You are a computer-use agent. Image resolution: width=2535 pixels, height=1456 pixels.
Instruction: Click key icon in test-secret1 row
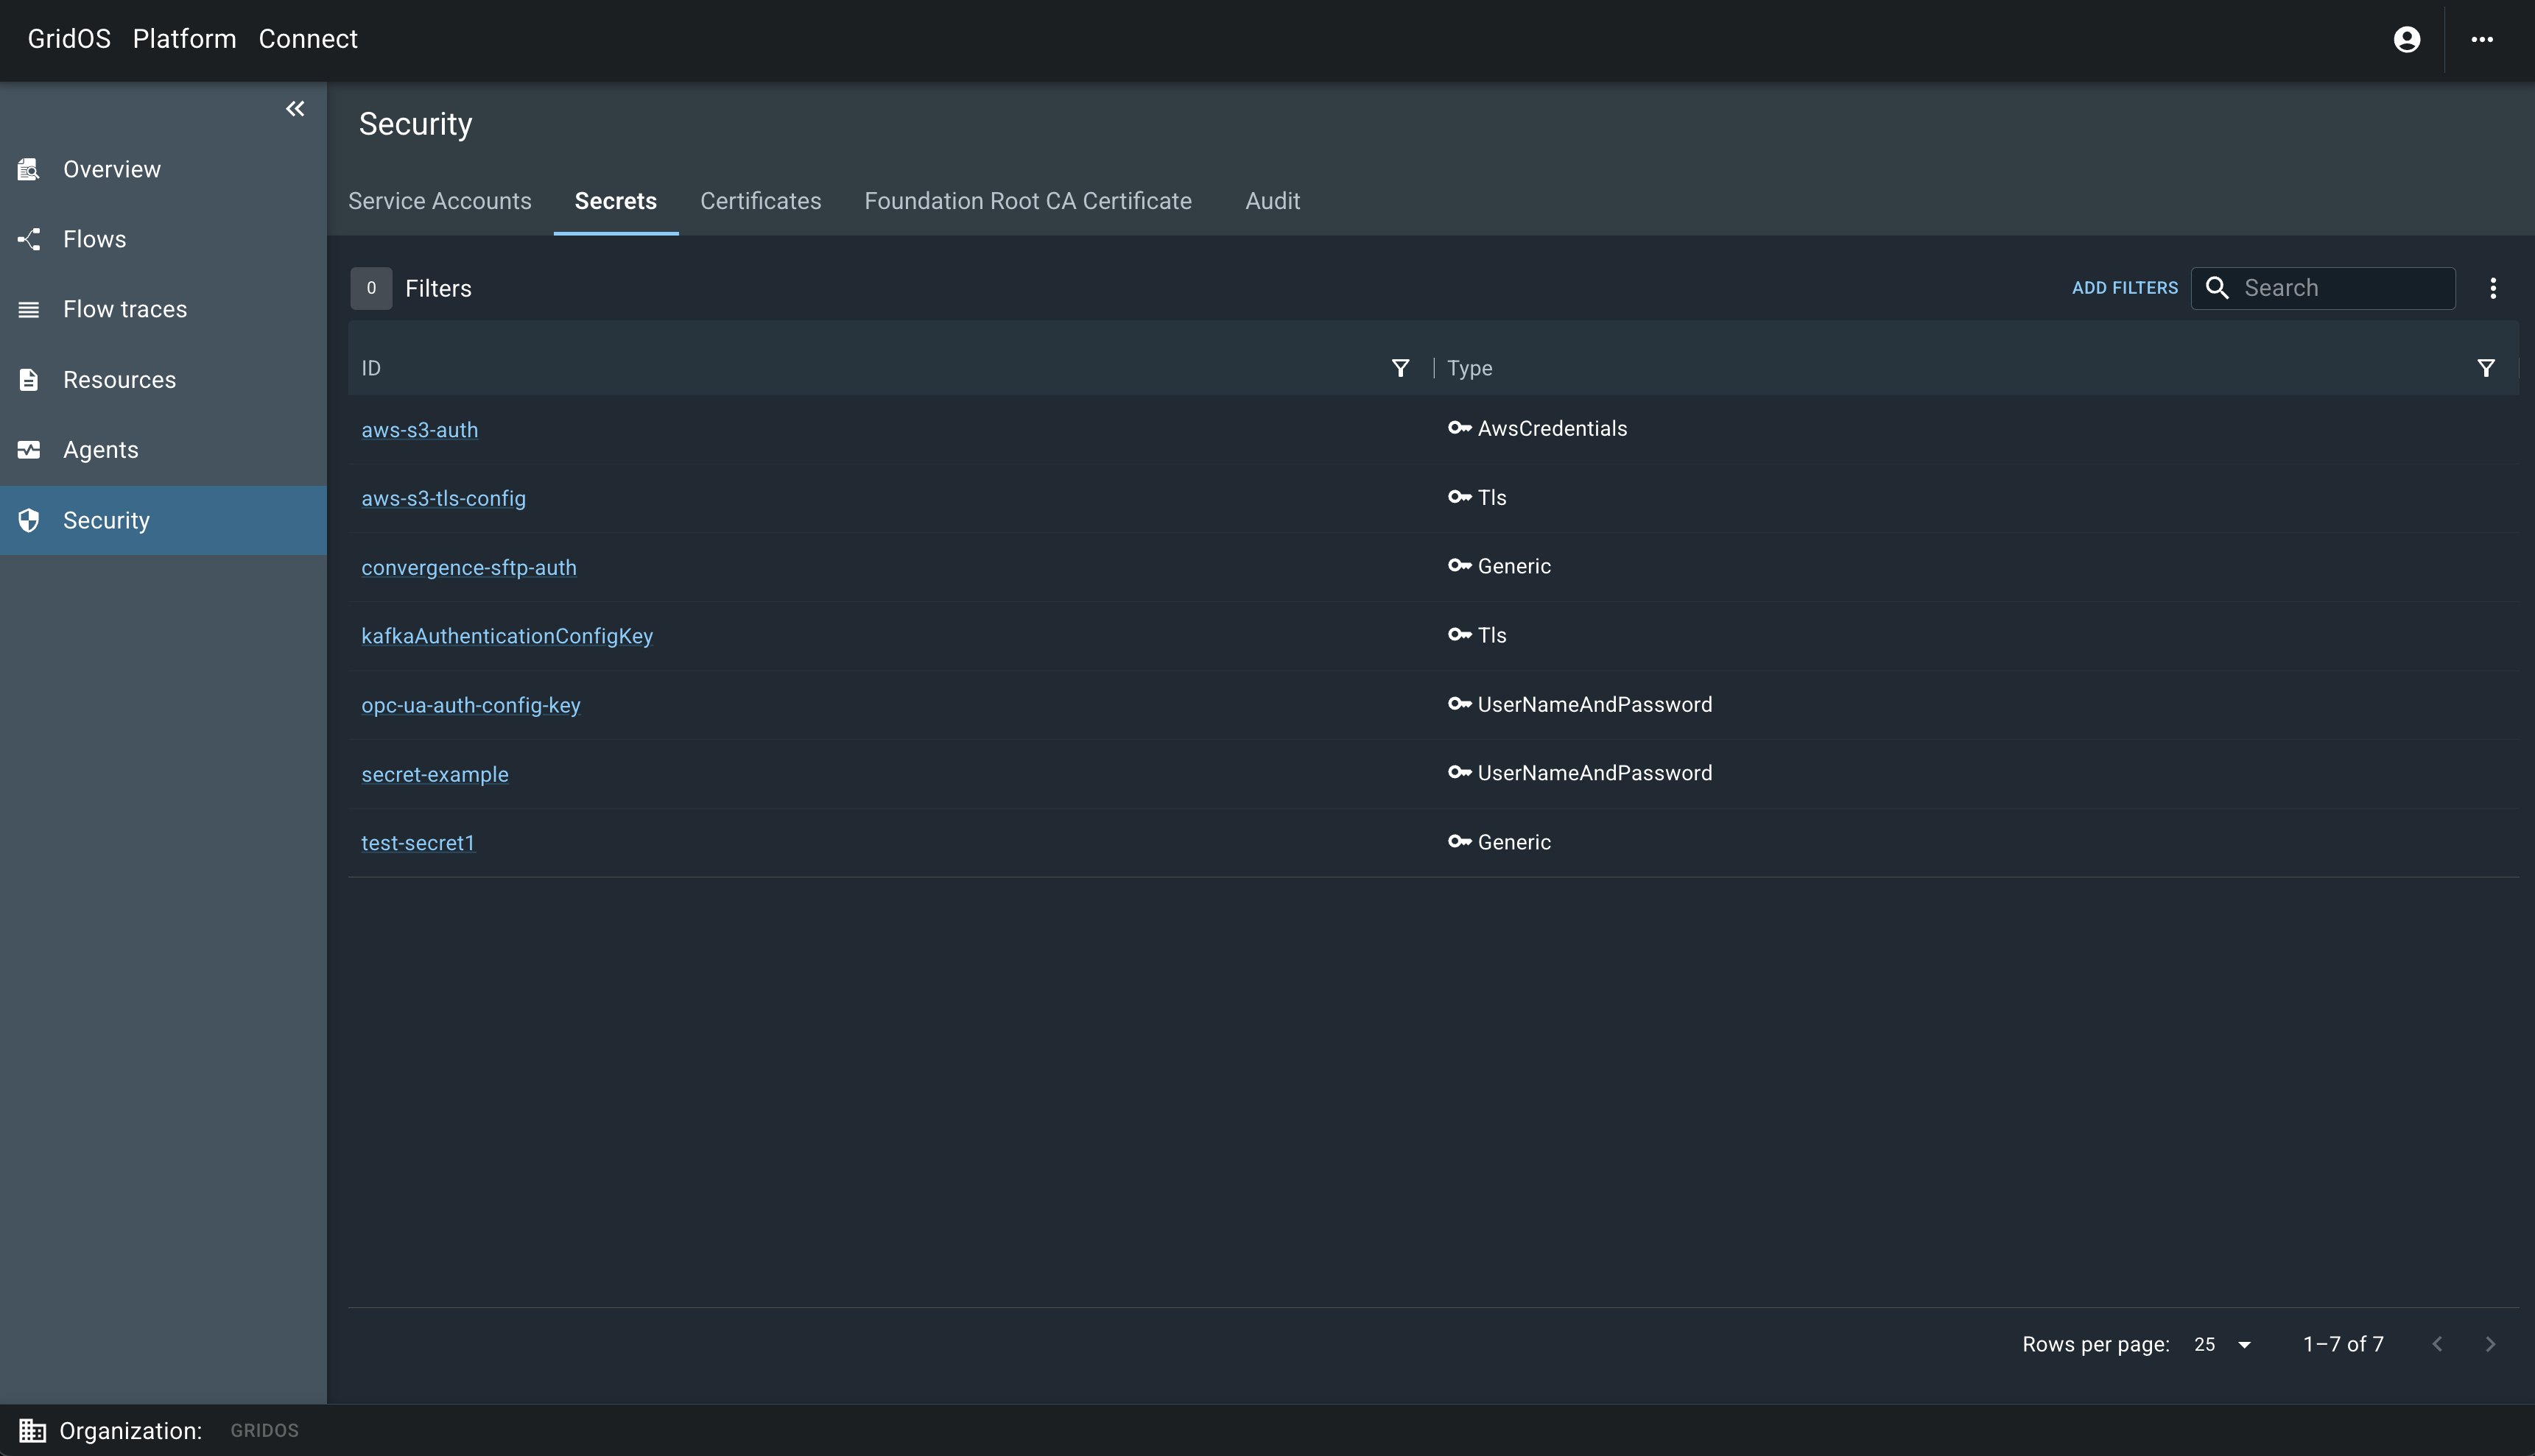[x=1460, y=842]
